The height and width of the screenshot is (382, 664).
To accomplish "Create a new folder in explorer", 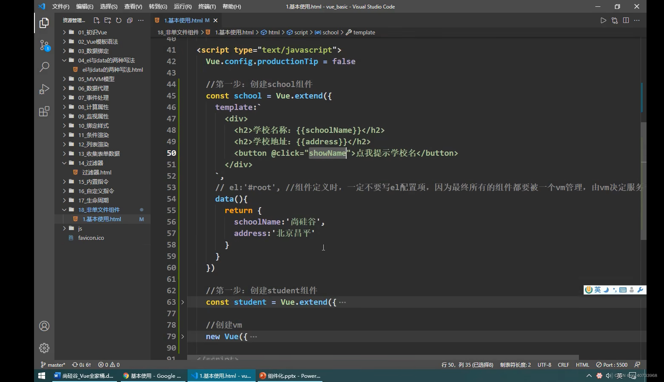I will pos(108,20).
